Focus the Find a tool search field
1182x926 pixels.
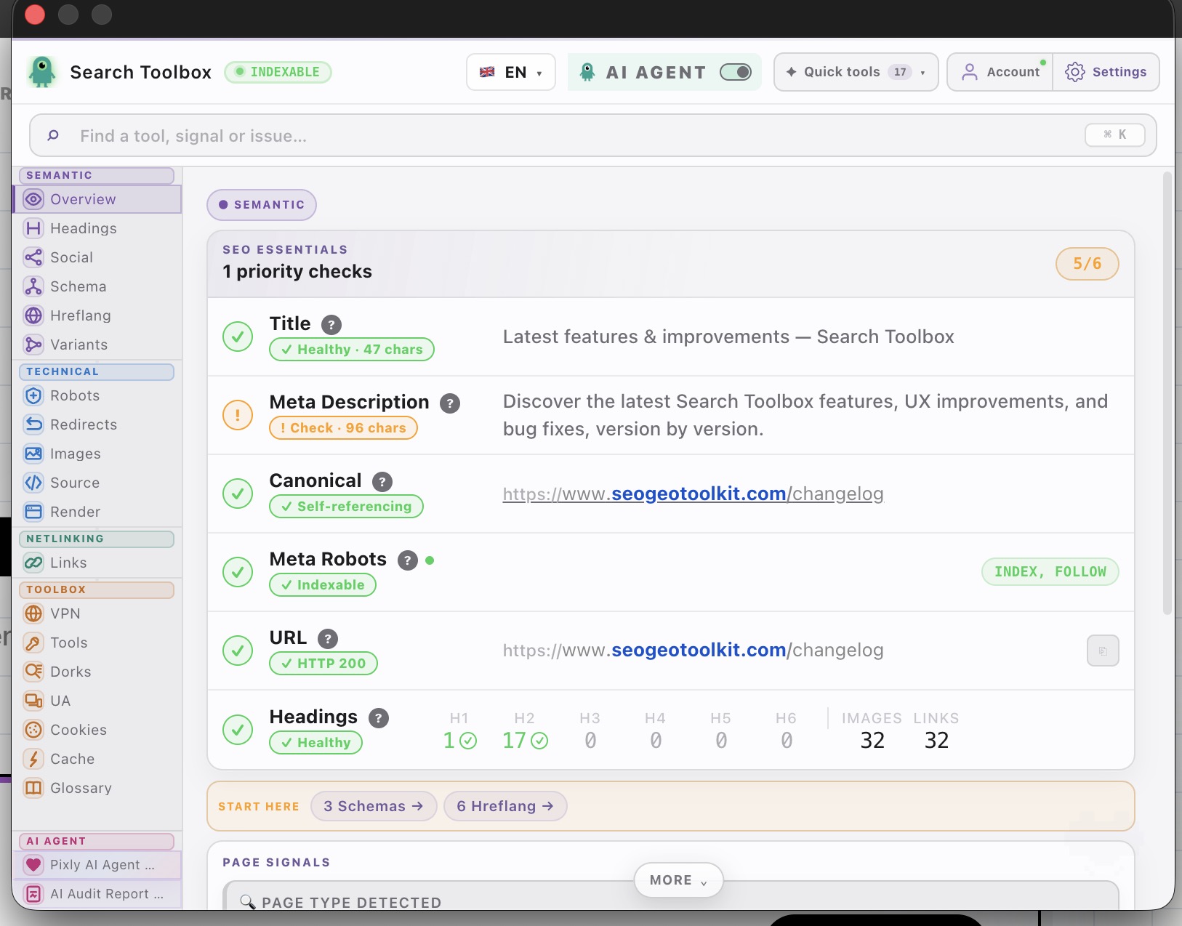[x=592, y=135]
